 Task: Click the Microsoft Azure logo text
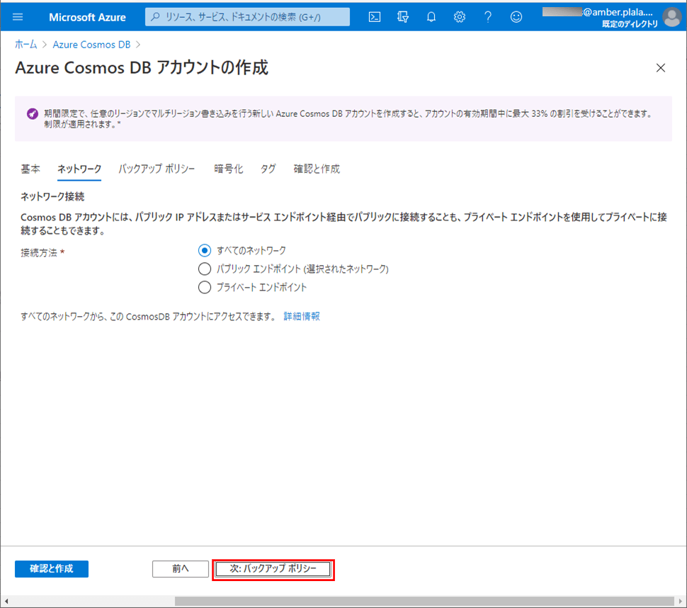(x=87, y=18)
